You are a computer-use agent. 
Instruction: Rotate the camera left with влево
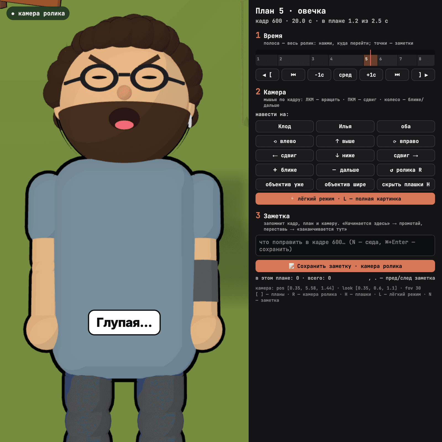tap(285, 141)
